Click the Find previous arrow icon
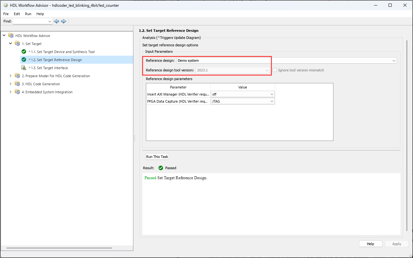The width and height of the screenshot is (413, 258). [56, 21]
